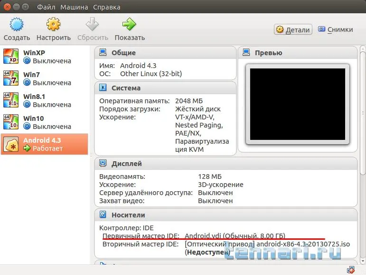Click the window close button
Screen dimensions: 366x275
[7, 7]
